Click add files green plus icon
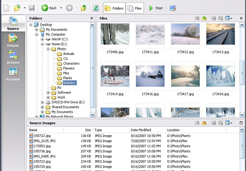The height and width of the screenshot is (171, 246). tap(204, 18)
